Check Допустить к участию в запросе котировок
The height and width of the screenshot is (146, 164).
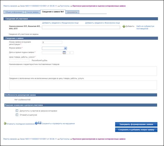17,111
